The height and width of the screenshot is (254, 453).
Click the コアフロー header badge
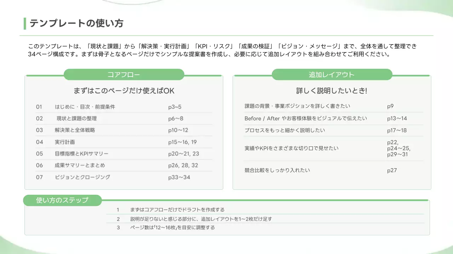pyautogui.click(x=124, y=74)
